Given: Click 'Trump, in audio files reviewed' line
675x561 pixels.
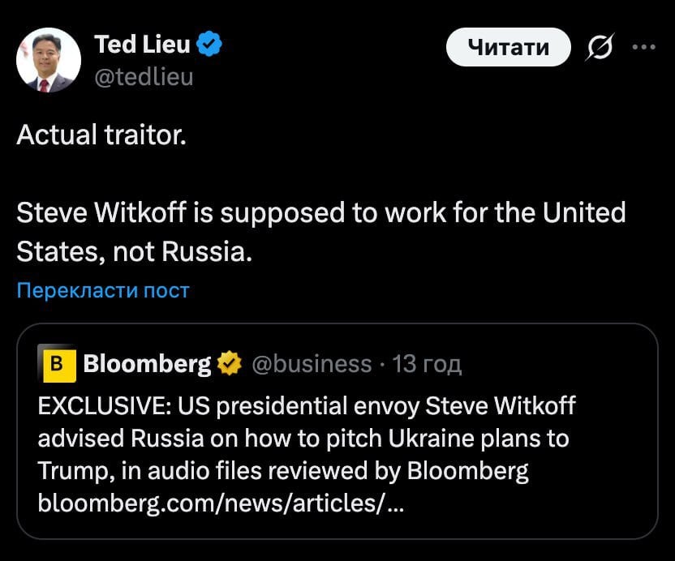Looking at the screenshot, I should click(x=283, y=471).
